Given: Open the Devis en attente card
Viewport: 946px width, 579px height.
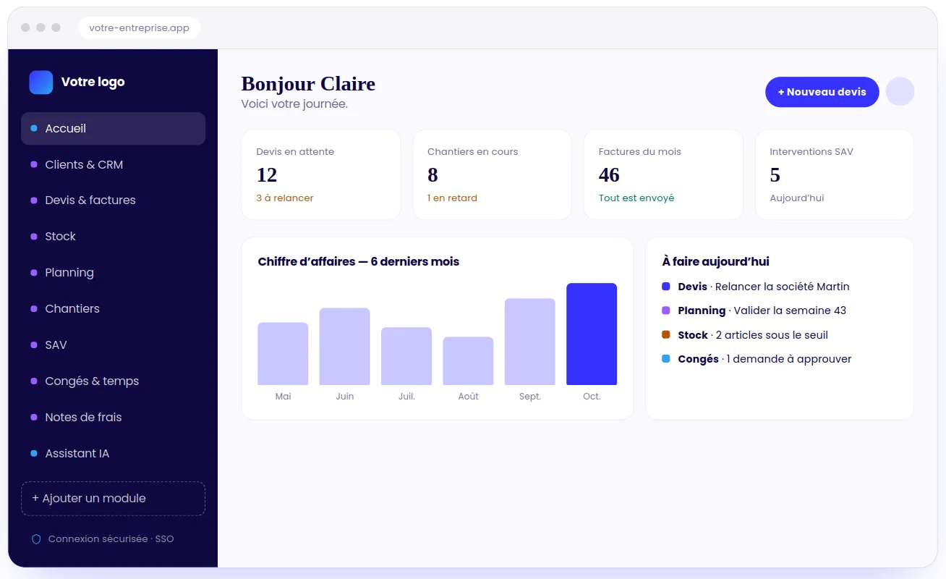Looking at the screenshot, I should click(320, 174).
